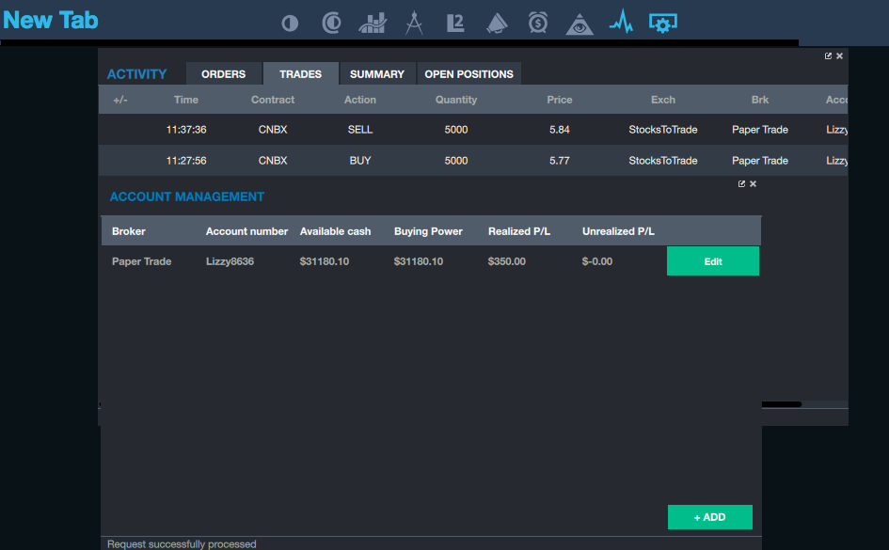Switch to the Summary tab
Viewport: 889px width, 550px height.
pyautogui.click(x=376, y=74)
